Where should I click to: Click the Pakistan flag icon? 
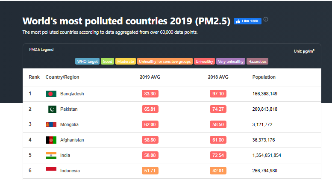click(51, 109)
